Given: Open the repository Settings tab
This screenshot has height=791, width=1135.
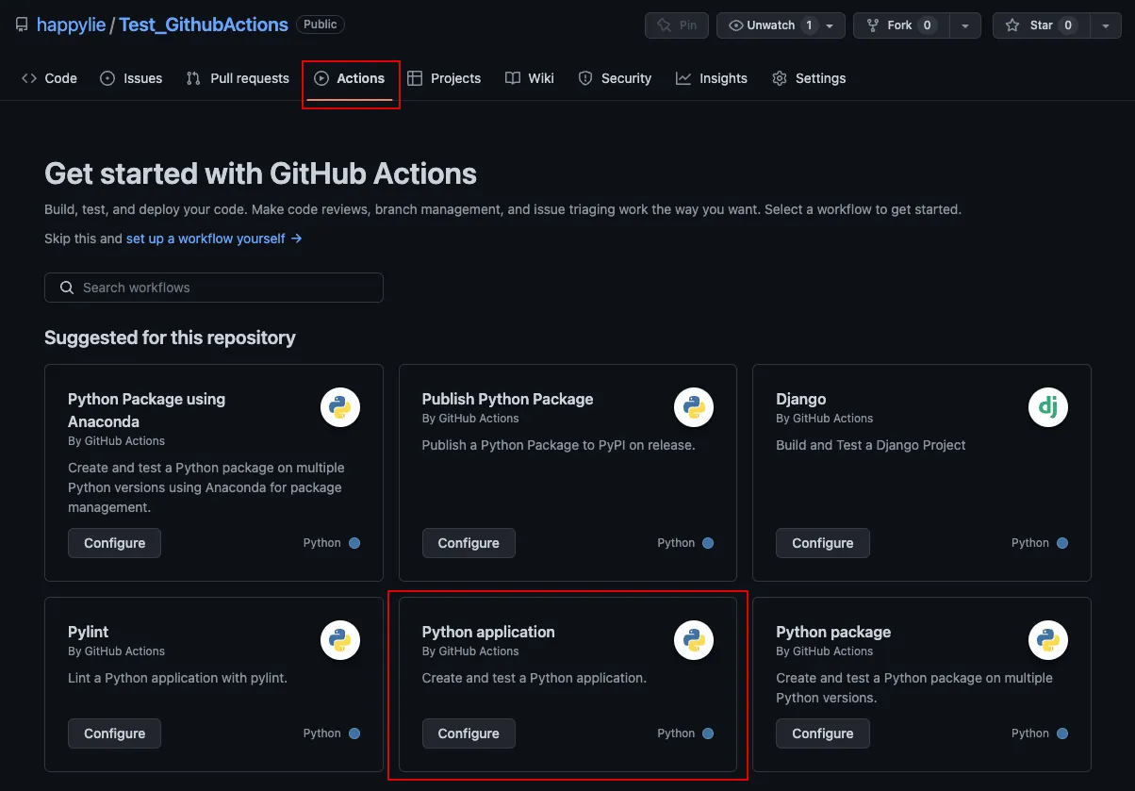Looking at the screenshot, I should click(x=809, y=78).
